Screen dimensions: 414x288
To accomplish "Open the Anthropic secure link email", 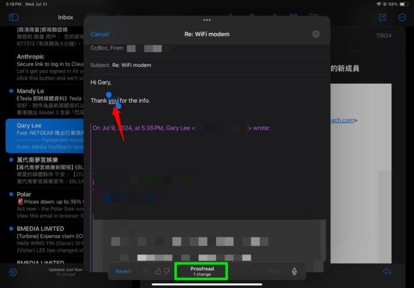I will tap(42, 66).
